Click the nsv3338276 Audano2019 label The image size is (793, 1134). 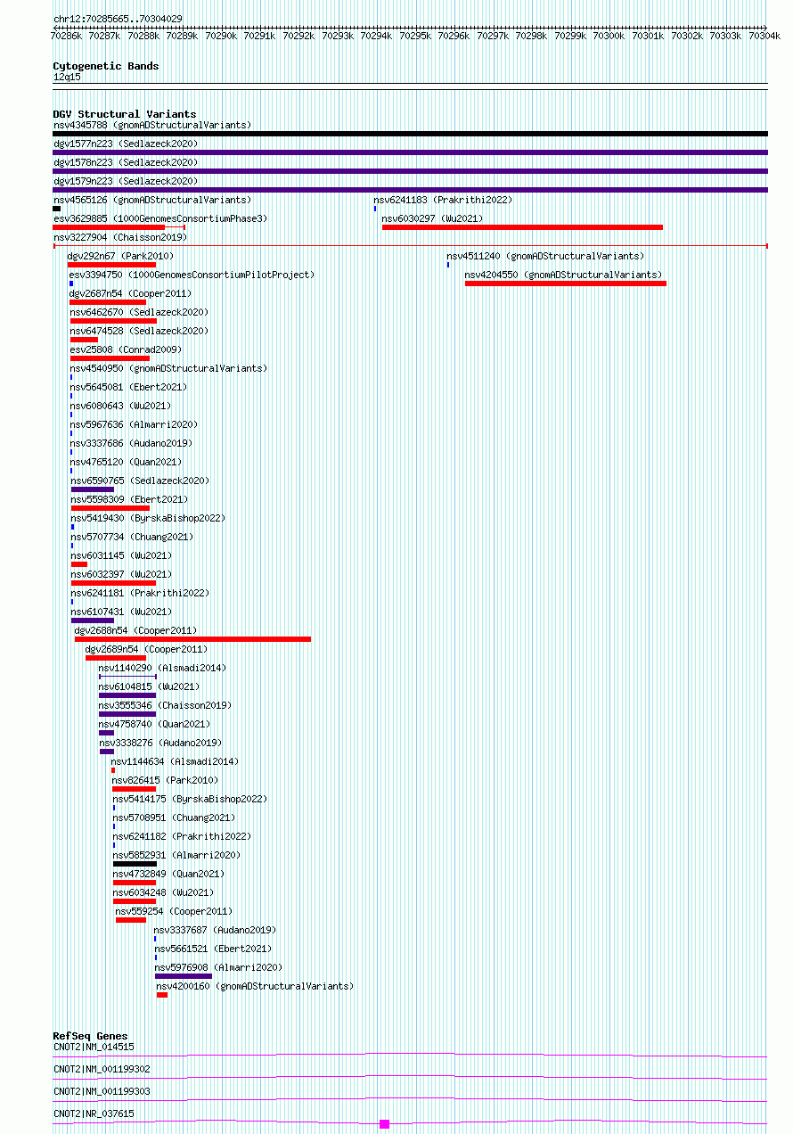coord(161,743)
